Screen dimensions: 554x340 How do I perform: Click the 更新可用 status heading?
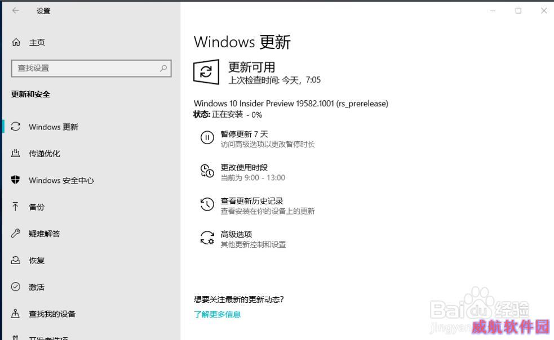(x=251, y=67)
